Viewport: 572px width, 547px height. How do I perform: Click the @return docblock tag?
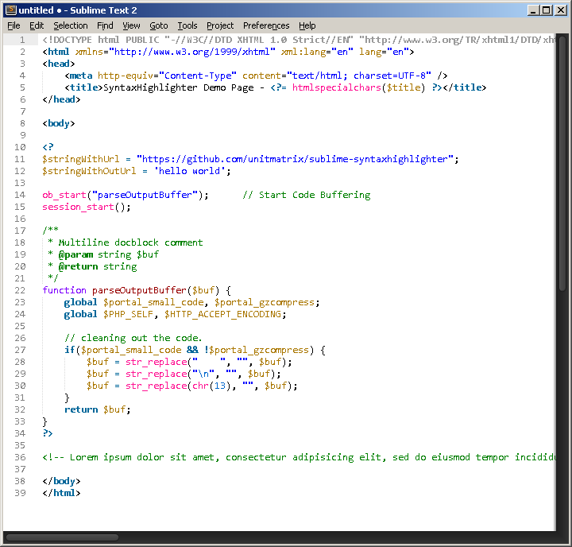78,266
